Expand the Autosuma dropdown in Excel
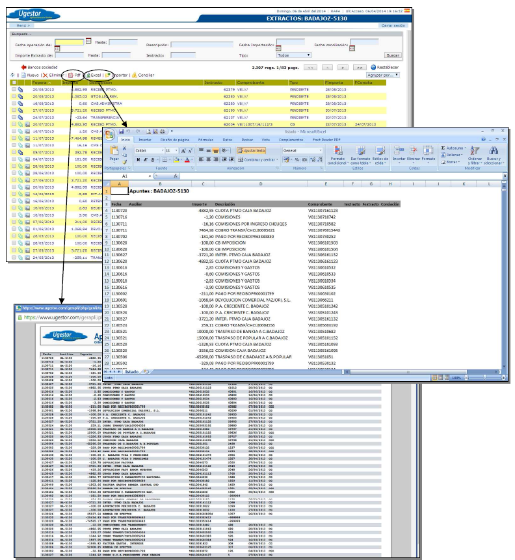 (x=466, y=148)
